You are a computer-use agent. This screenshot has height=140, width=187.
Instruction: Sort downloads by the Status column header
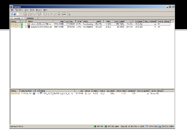point(88,21)
